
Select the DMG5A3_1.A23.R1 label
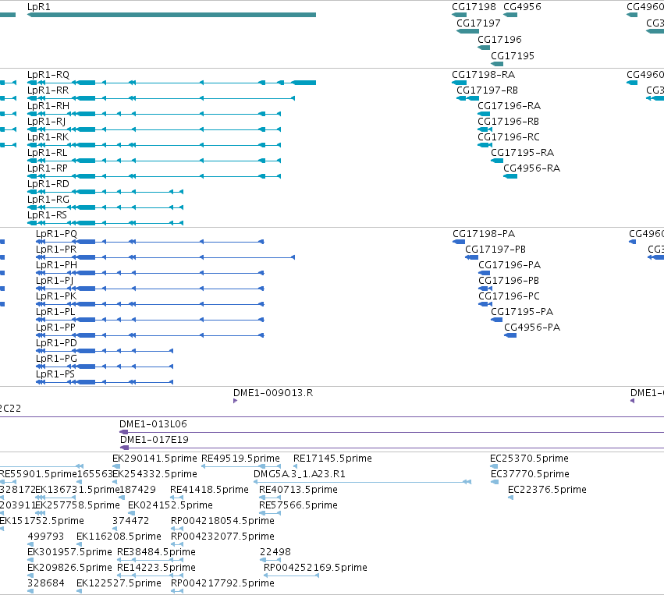click(x=300, y=474)
